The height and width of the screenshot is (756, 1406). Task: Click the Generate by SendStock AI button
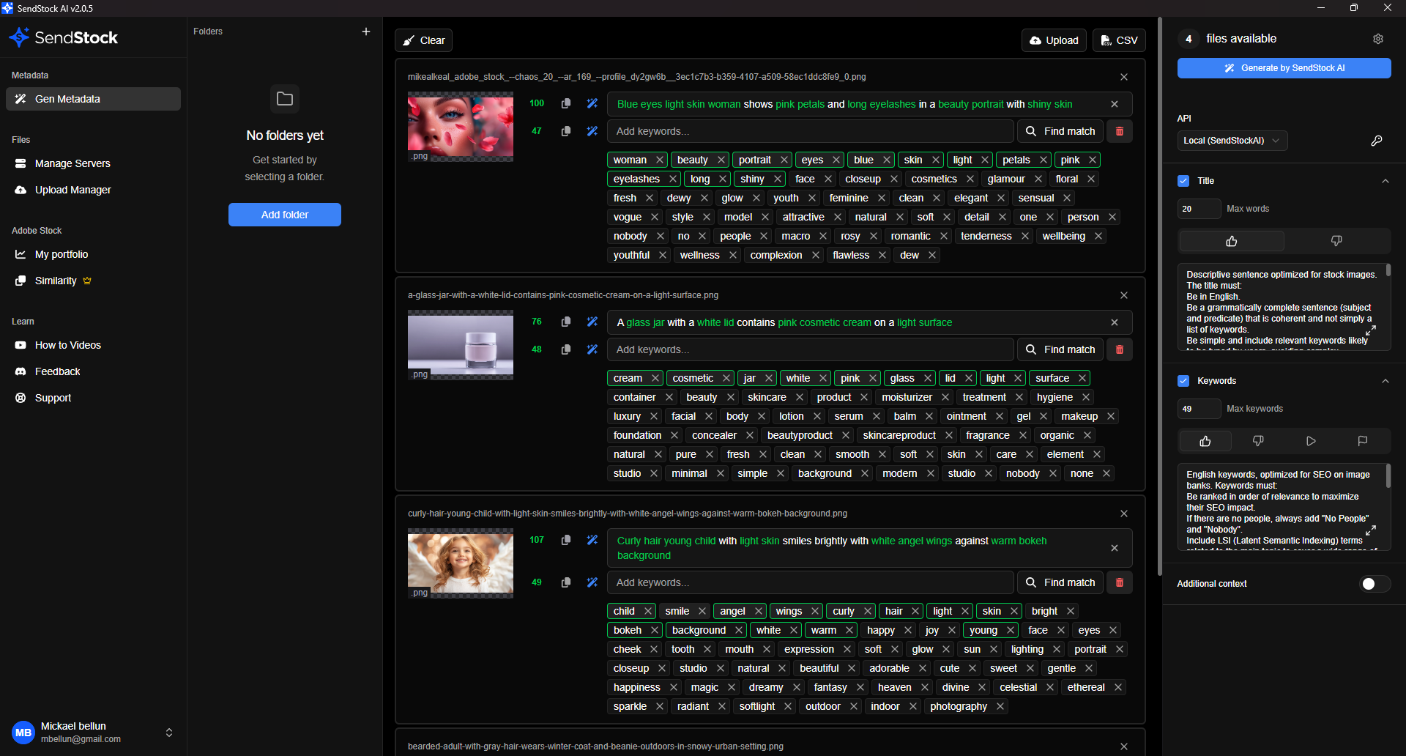(x=1284, y=68)
